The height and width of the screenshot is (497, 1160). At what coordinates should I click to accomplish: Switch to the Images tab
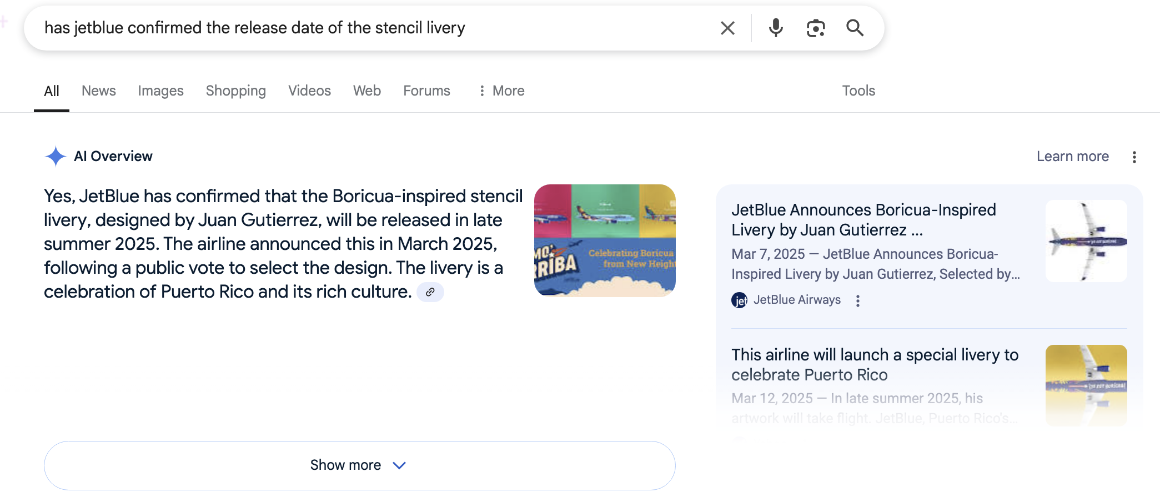tap(160, 91)
